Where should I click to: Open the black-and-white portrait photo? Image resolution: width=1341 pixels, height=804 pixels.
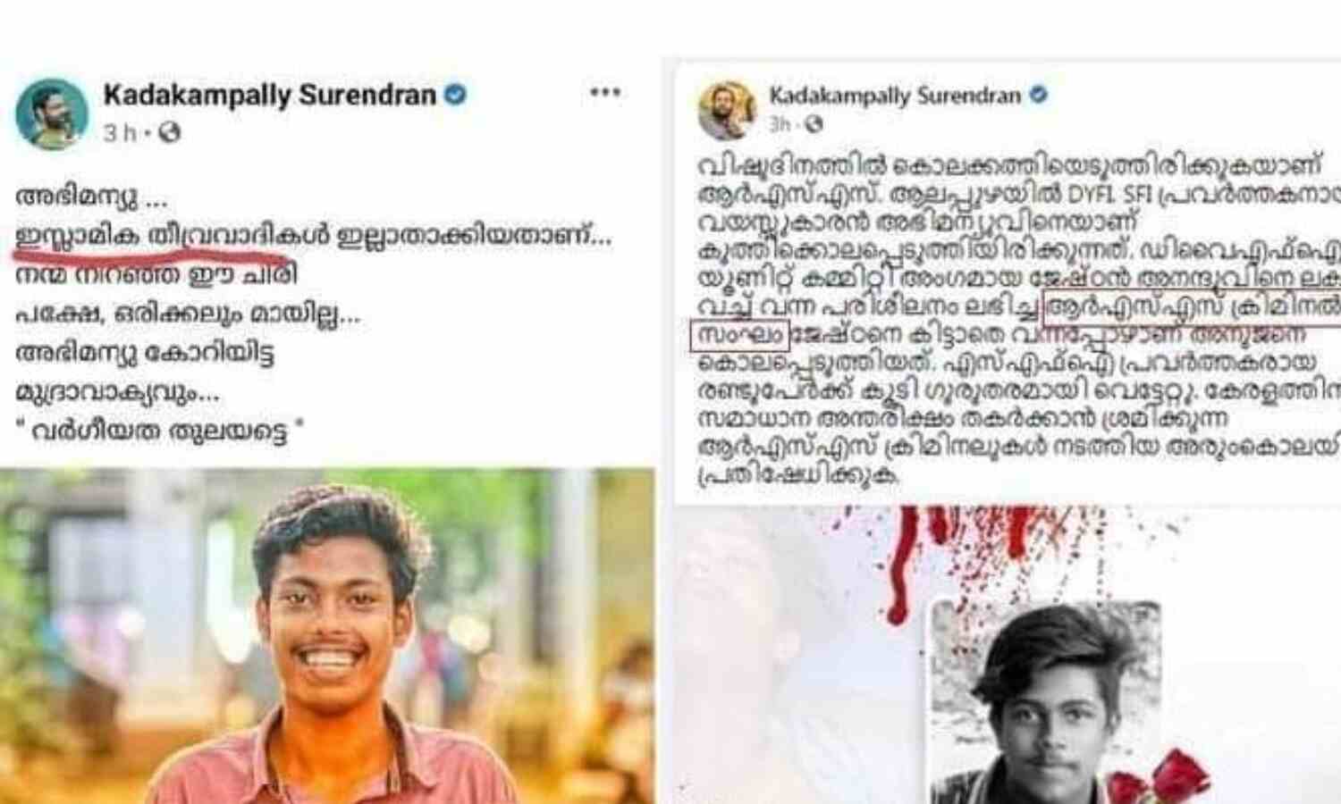1044,702
